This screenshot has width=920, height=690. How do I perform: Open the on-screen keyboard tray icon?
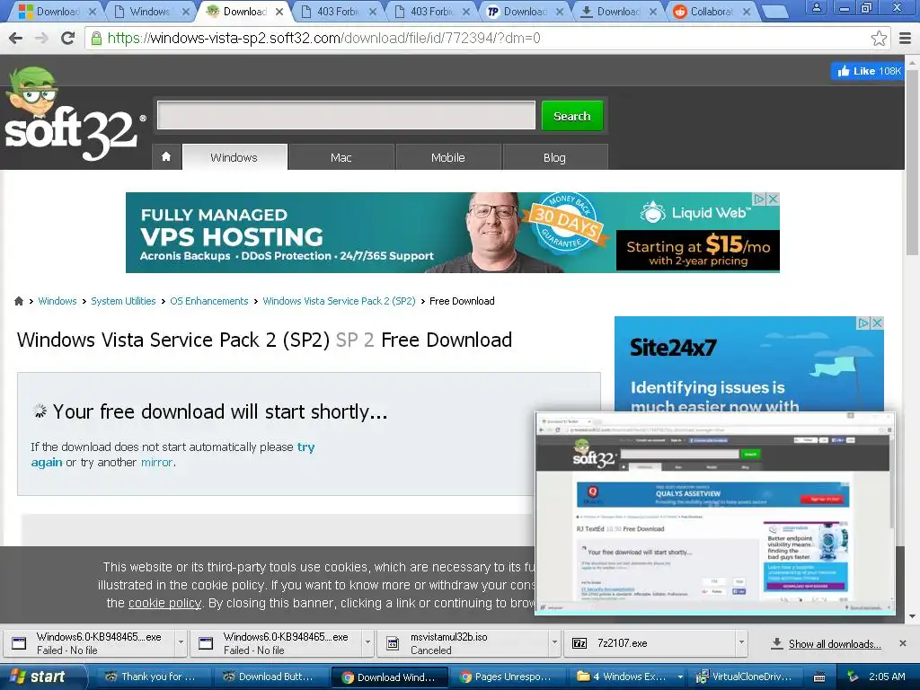pyautogui.click(x=819, y=677)
